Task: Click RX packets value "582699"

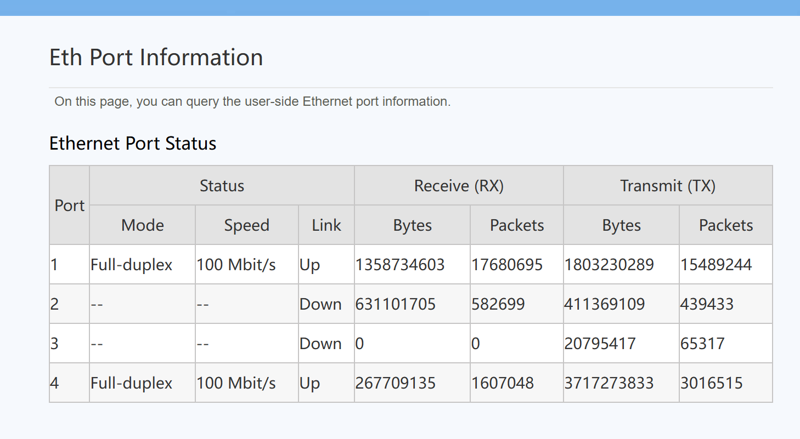Action: click(x=517, y=304)
